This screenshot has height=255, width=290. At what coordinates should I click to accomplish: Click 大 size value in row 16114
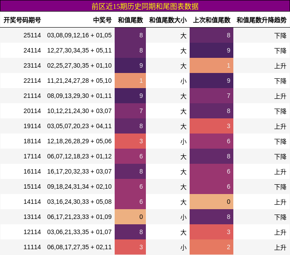[183, 172]
